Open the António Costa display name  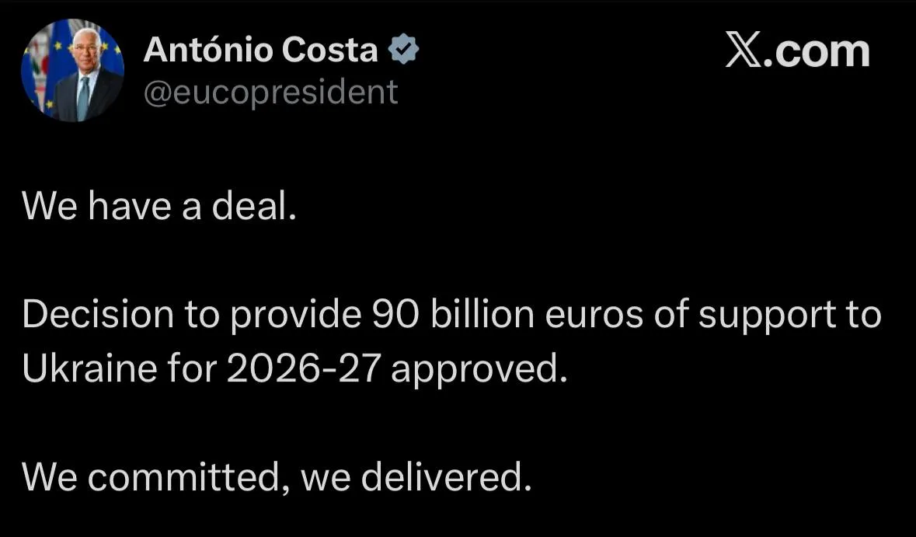[x=261, y=51]
